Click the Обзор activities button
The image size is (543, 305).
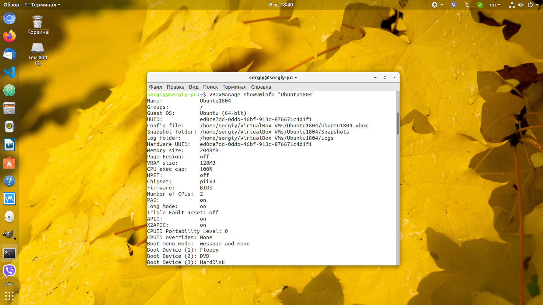[11, 5]
